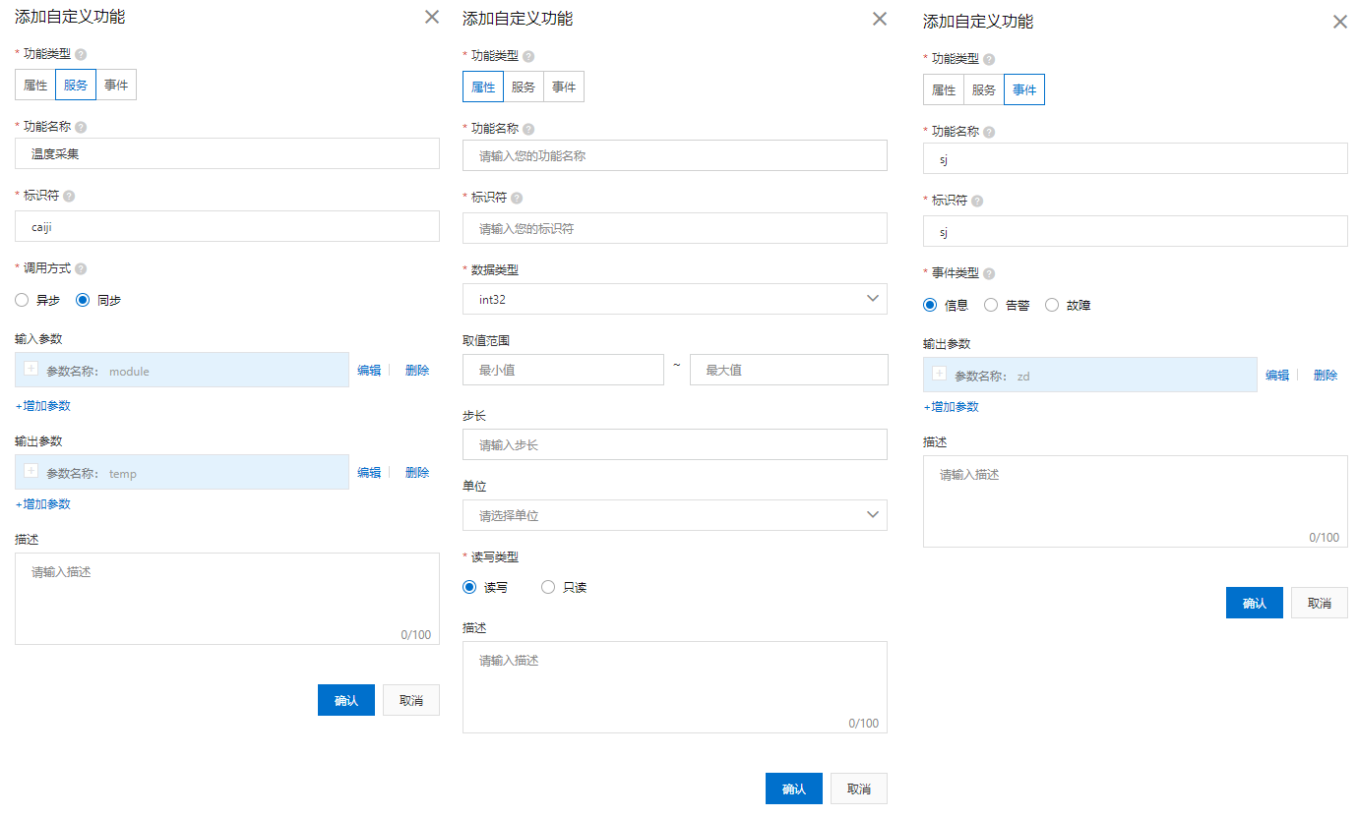Viewport: 1358px width, 817px height.
Task: Select the 异步 radio button
Action: point(22,301)
